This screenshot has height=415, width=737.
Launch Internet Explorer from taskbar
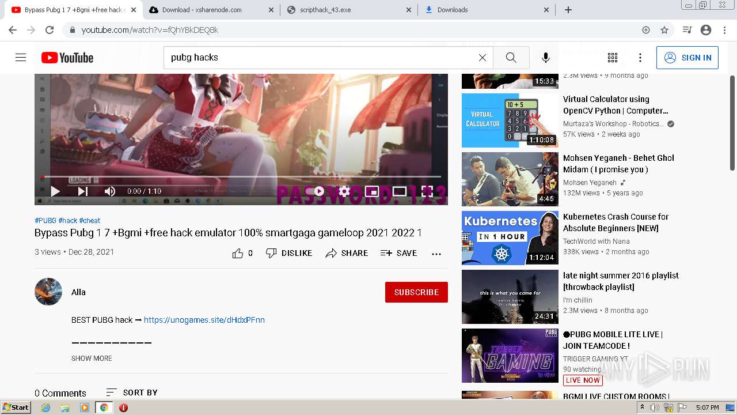[x=45, y=408]
